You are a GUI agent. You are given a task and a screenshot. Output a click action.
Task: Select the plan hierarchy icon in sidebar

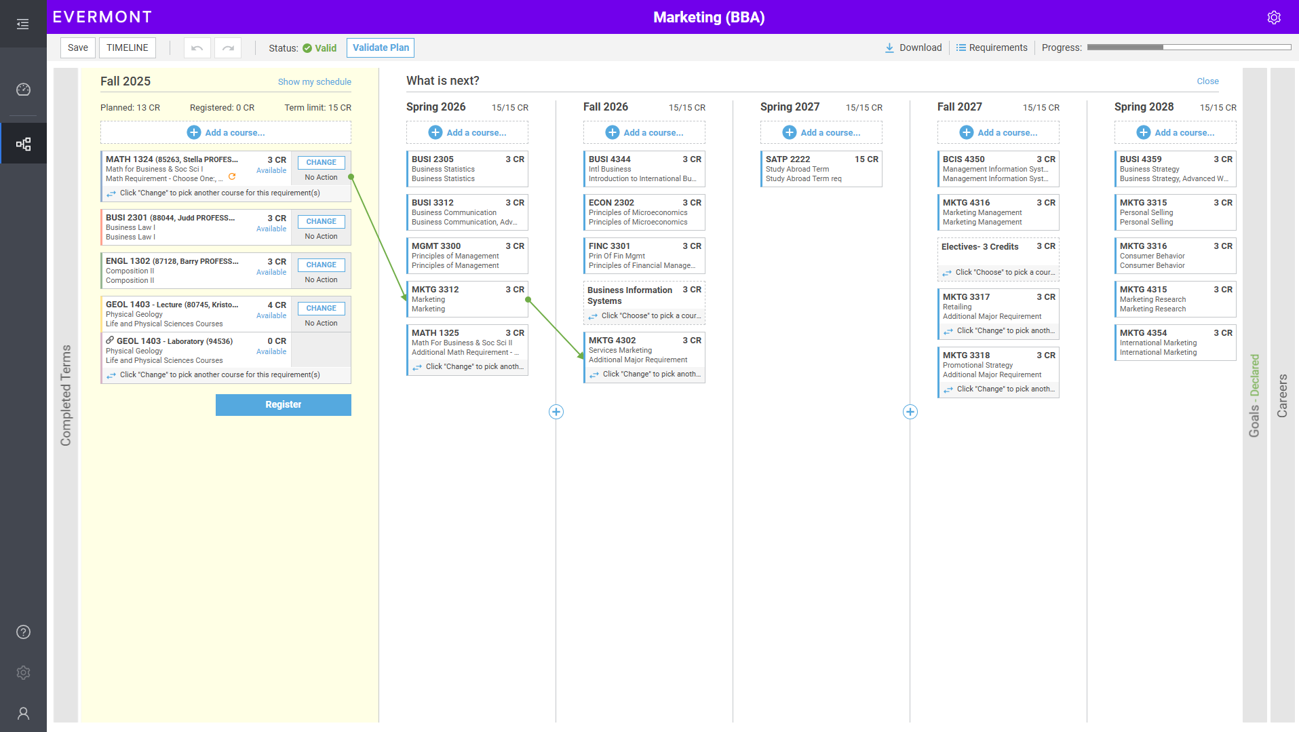[x=23, y=144]
